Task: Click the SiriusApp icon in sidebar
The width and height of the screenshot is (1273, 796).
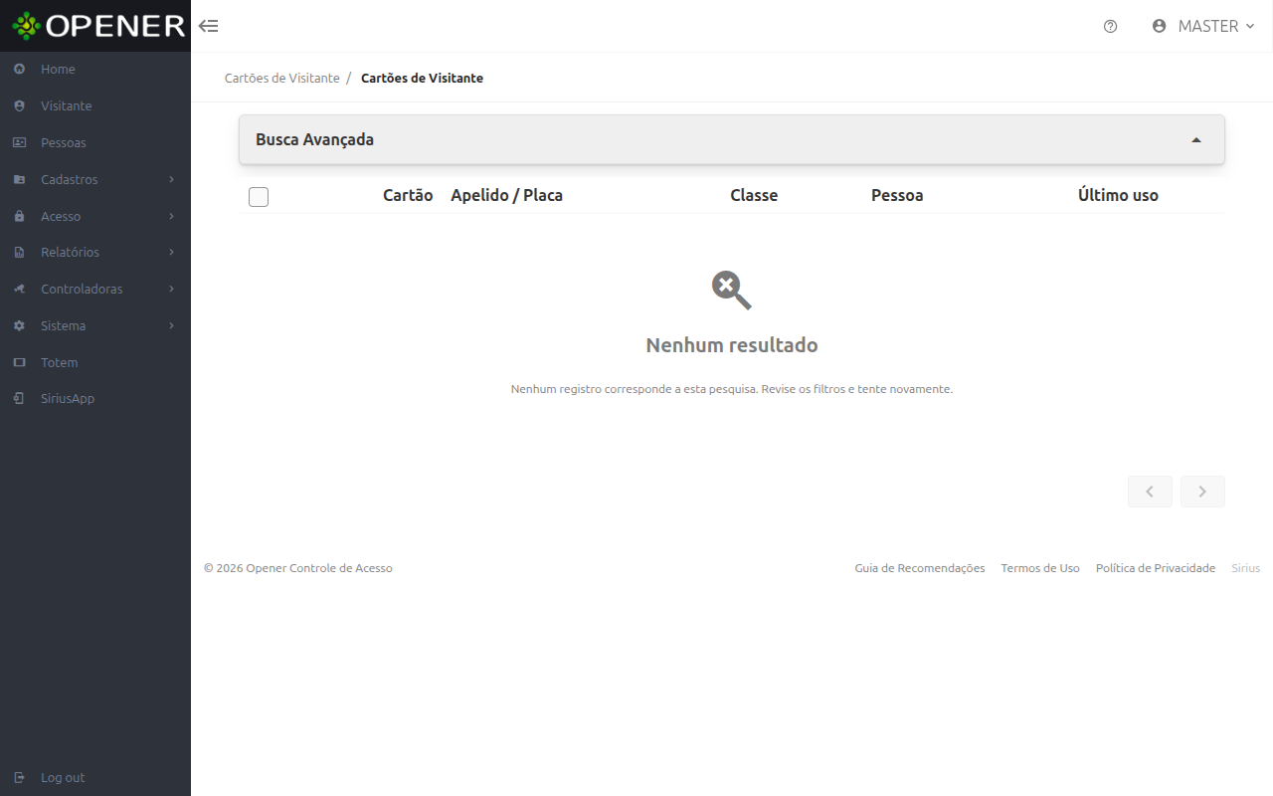Action: click(x=19, y=398)
